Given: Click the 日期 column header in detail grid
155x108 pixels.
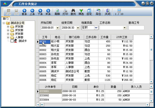Looking at the screenshot, I should point(75,87).
